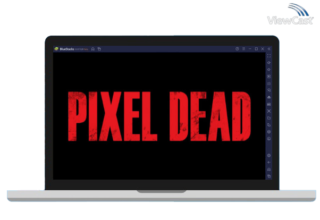Open the keyboard game controls icon
Viewport: 320px width, 220px height.
click(x=269, y=83)
